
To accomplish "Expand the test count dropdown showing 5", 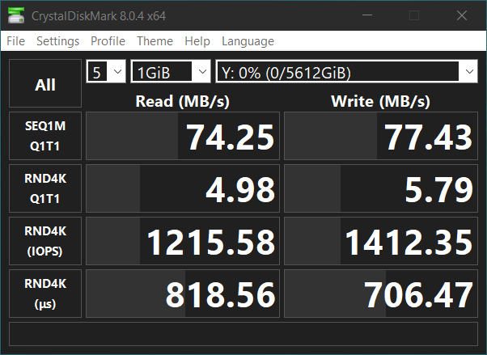I will [x=106, y=71].
